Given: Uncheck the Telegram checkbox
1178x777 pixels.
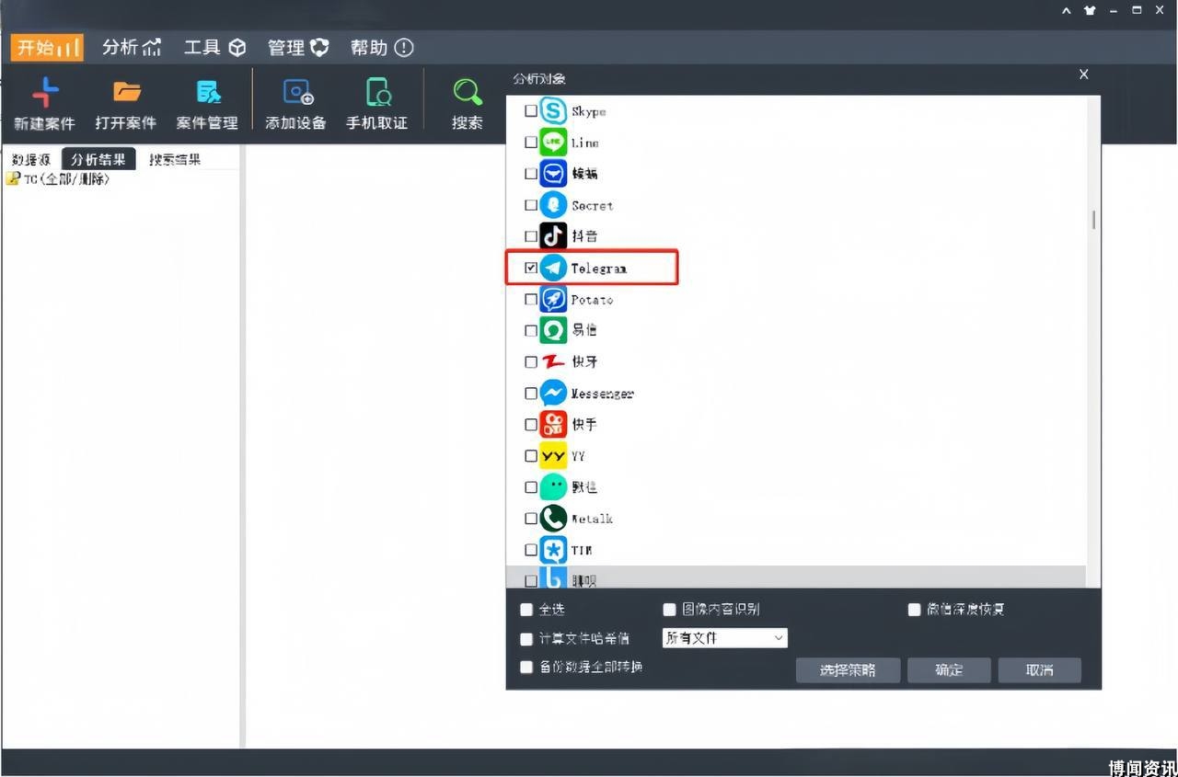Looking at the screenshot, I should (530, 269).
